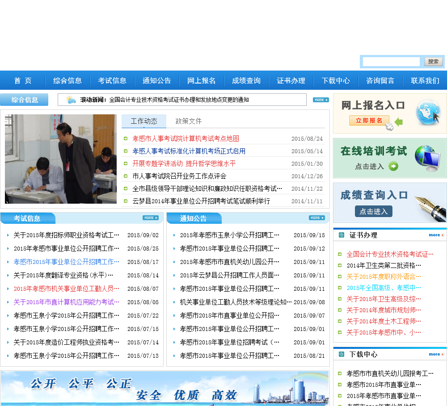This screenshot has height=406, width=447.
Task: Click the weather icon beside 滚动新闻
Action: tap(71, 100)
